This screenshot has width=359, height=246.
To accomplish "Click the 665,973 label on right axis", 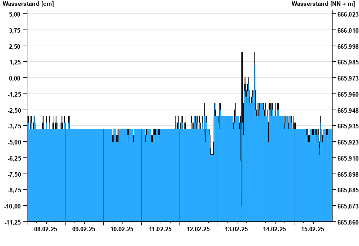I will coord(348,78).
